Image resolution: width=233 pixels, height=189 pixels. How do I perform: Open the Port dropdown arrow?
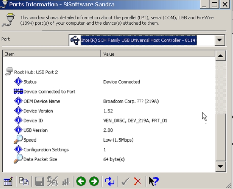coord(219,40)
